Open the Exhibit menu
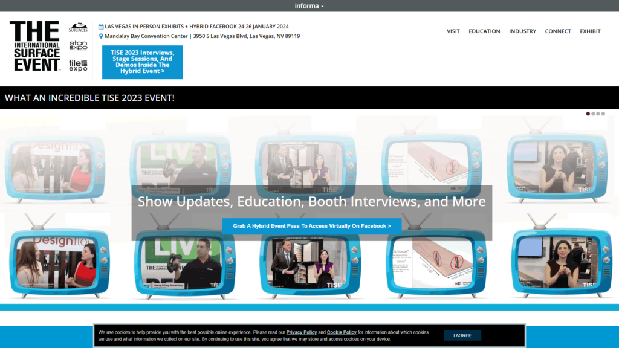The width and height of the screenshot is (619, 348). 590,31
